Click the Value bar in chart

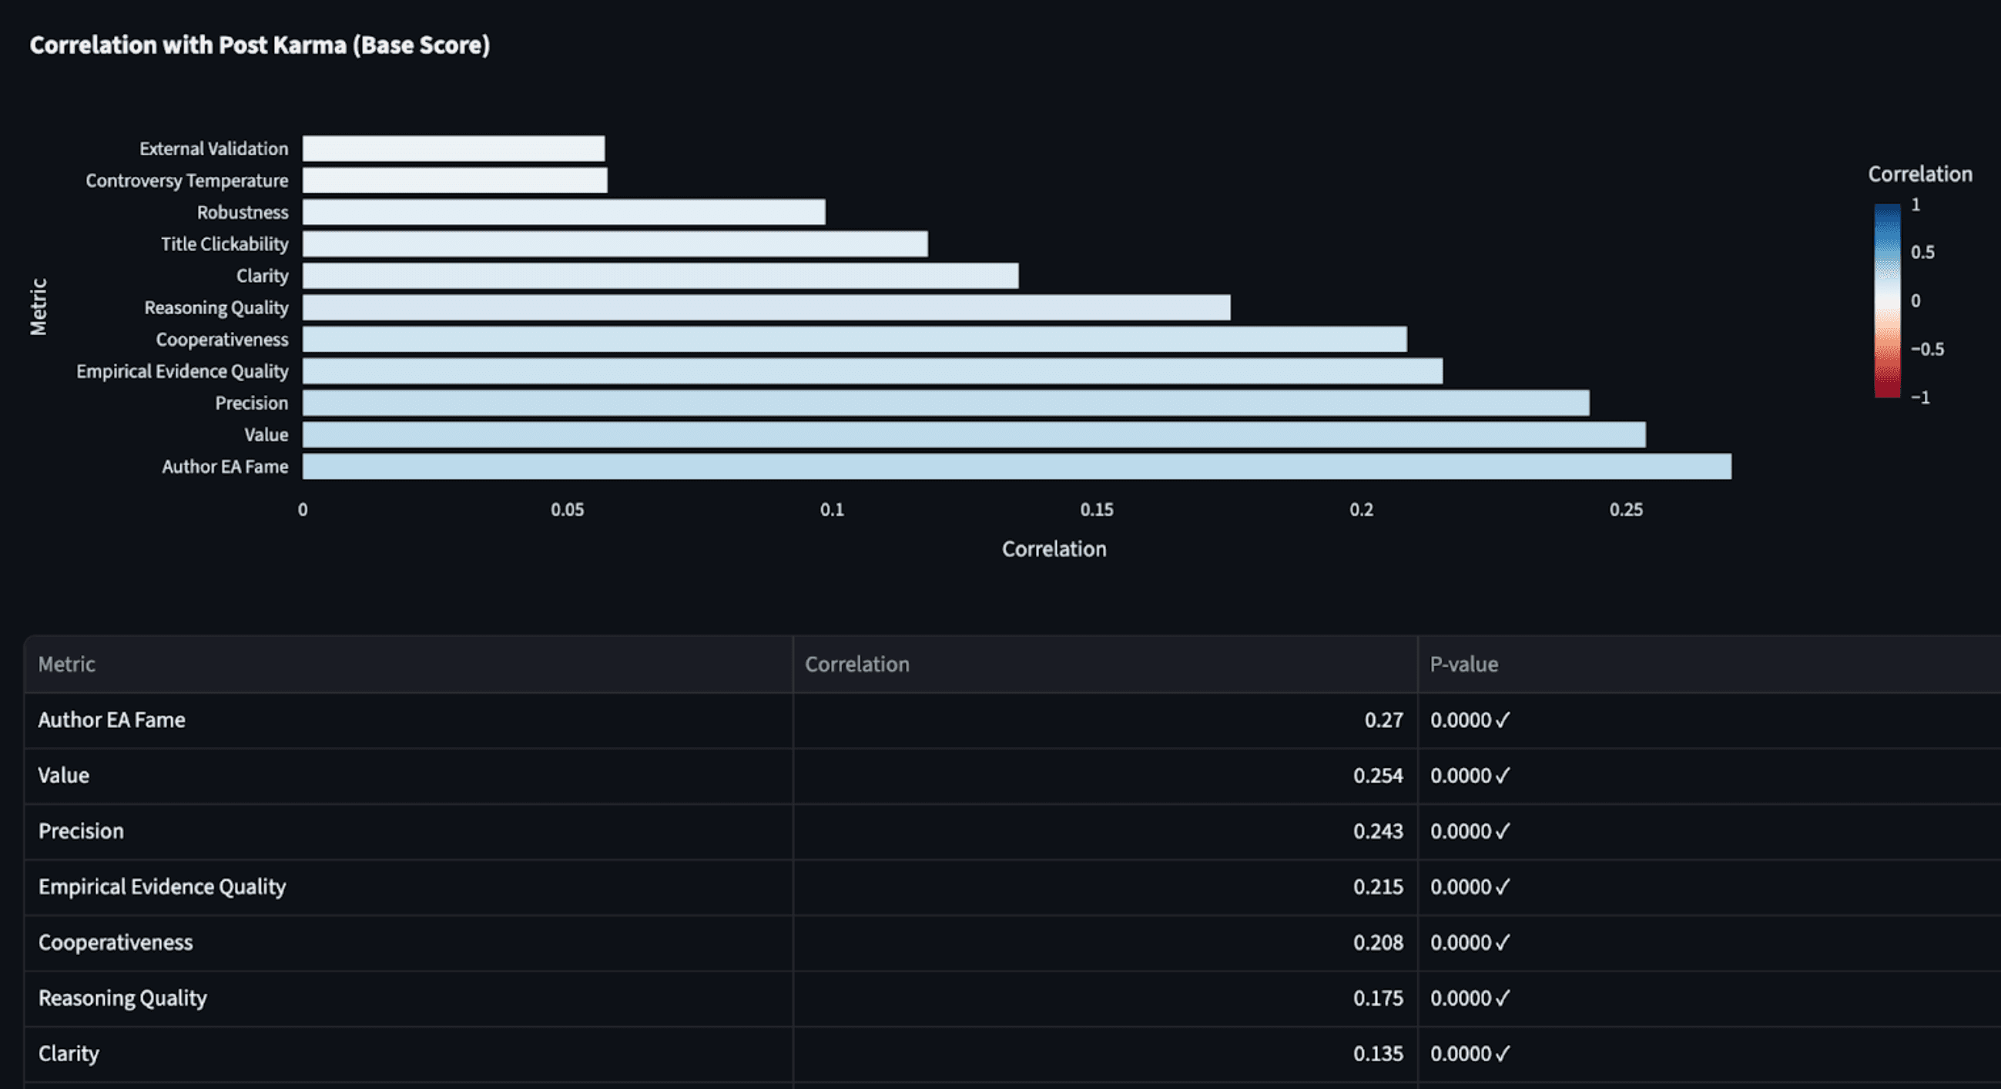click(974, 435)
